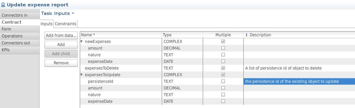Click the Add button
Image resolution: width=355 pixels, height=108 pixels.
coord(61,45)
